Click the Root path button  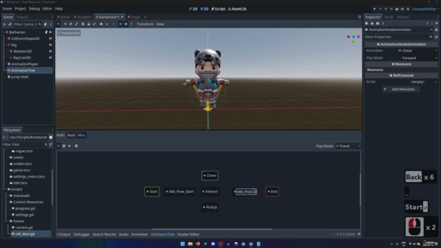[71, 135]
